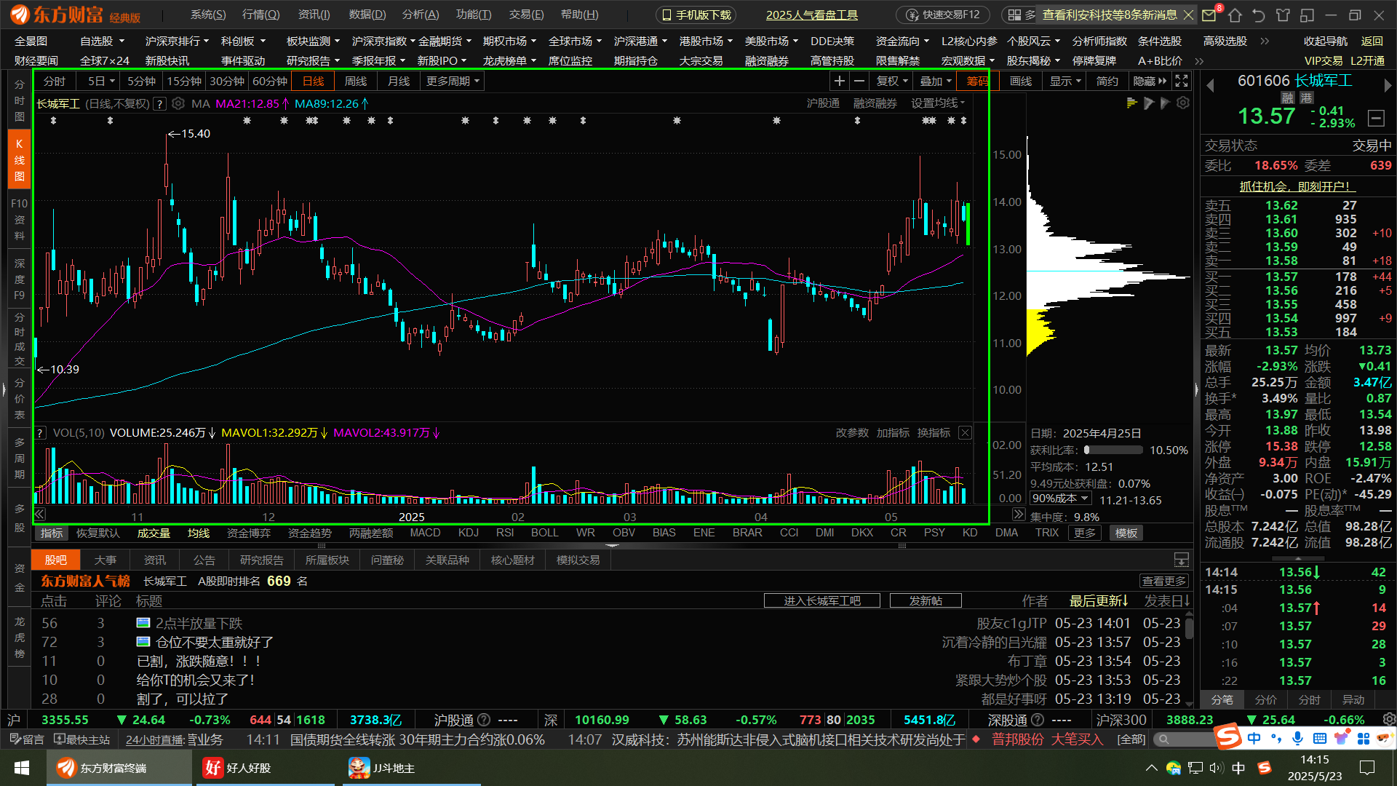
Task: Open 分析(A) menu
Action: coord(421,15)
